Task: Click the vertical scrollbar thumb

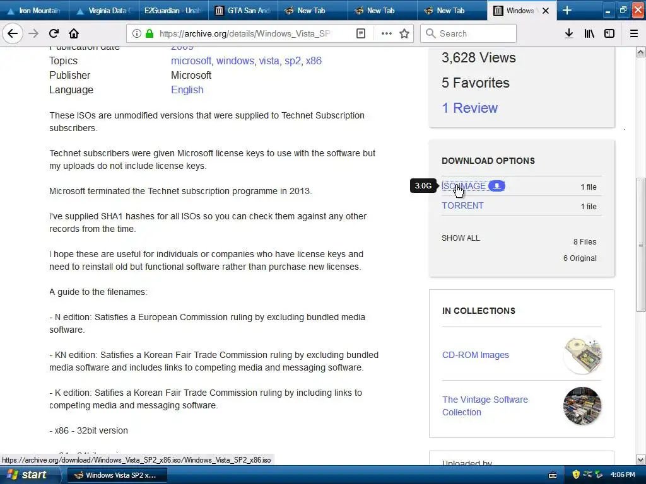Action: click(x=640, y=245)
